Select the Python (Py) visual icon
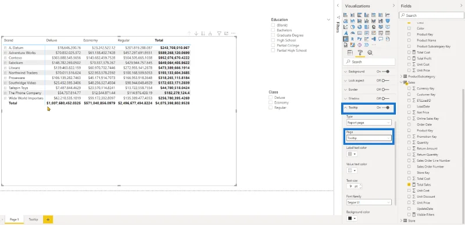Image resolution: width=465 pixels, height=225 pixels. [359, 39]
